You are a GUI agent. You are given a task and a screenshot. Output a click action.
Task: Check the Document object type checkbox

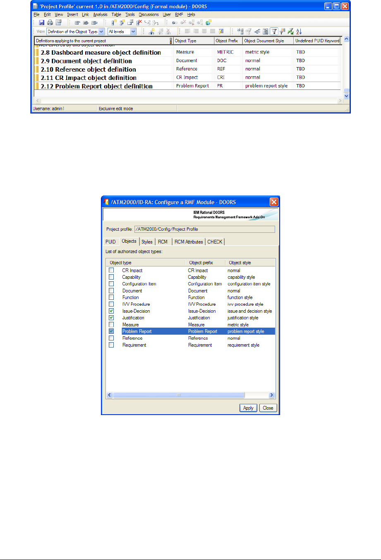[111, 291]
